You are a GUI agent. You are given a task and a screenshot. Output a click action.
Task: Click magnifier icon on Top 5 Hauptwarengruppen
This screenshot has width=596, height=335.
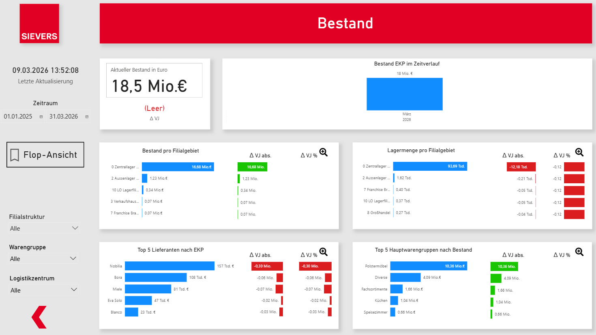(579, 252)
